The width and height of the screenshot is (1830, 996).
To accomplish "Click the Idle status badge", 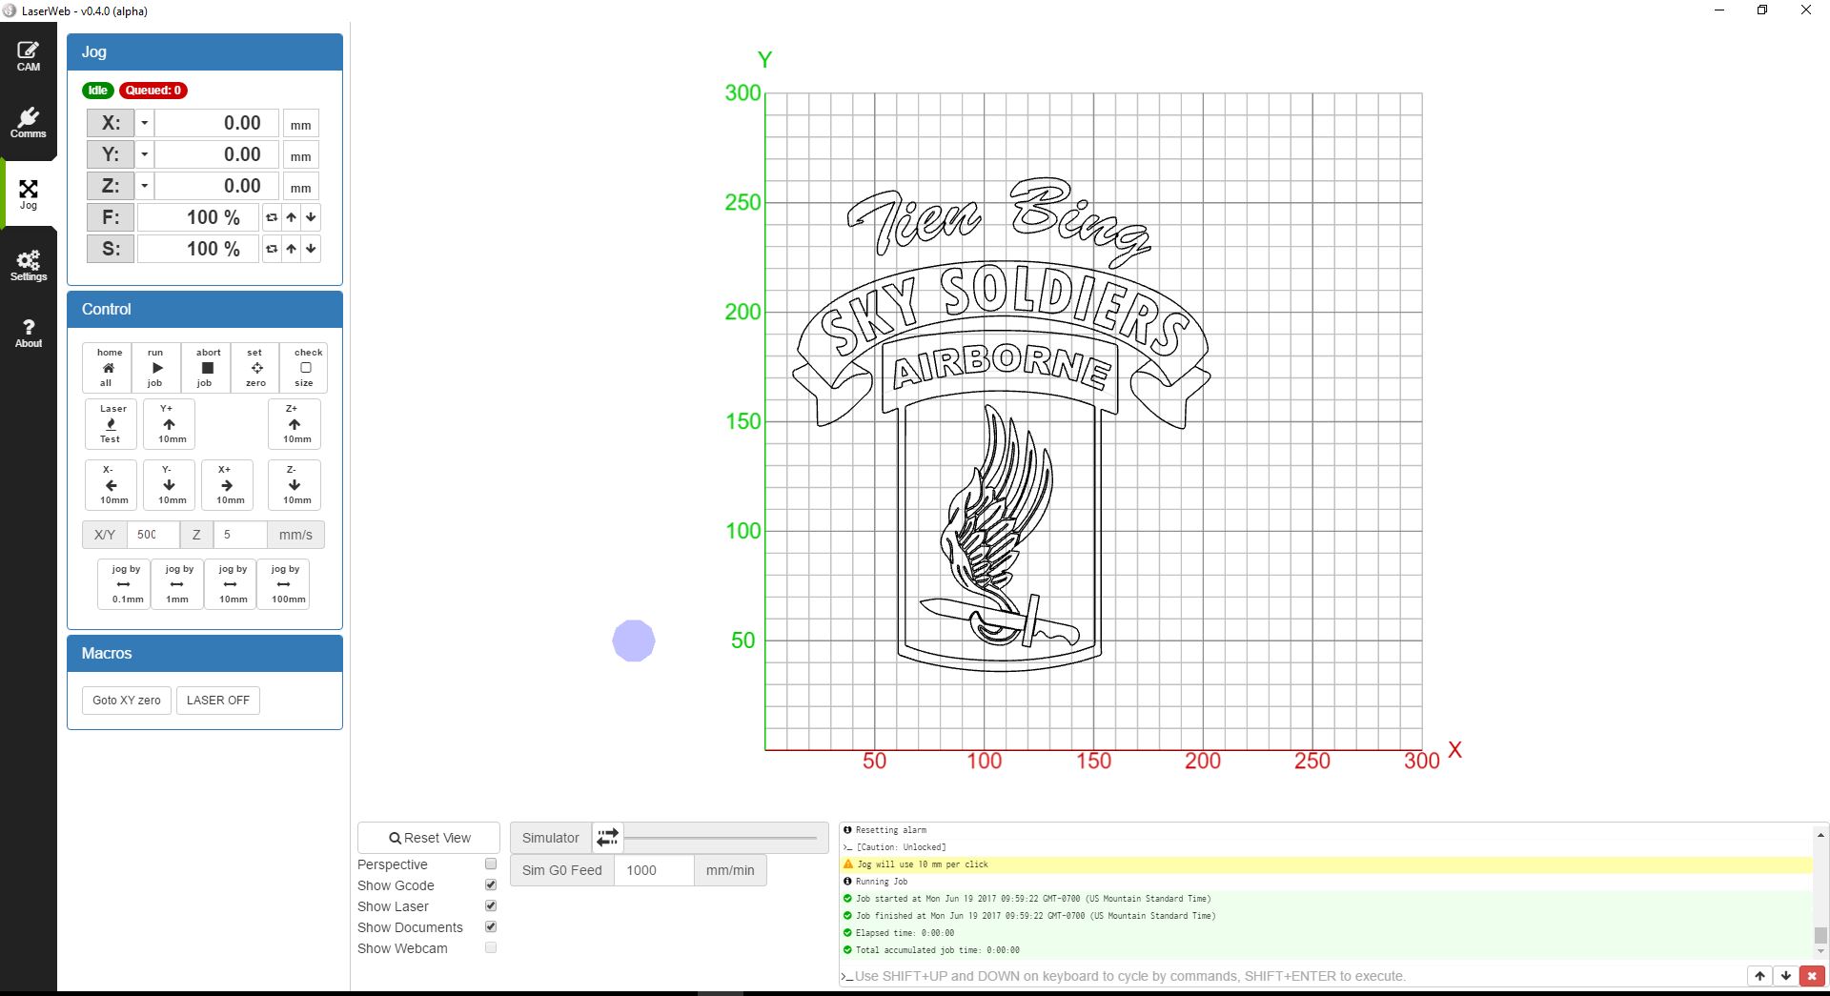I will coord(97,91).
